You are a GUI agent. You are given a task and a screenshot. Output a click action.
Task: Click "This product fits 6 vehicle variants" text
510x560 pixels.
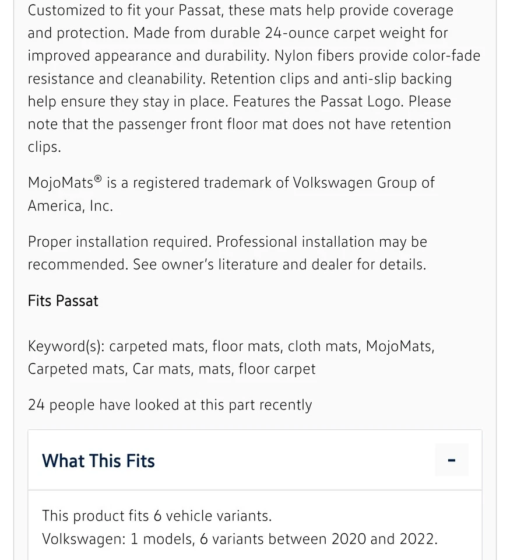coord(157,516)
